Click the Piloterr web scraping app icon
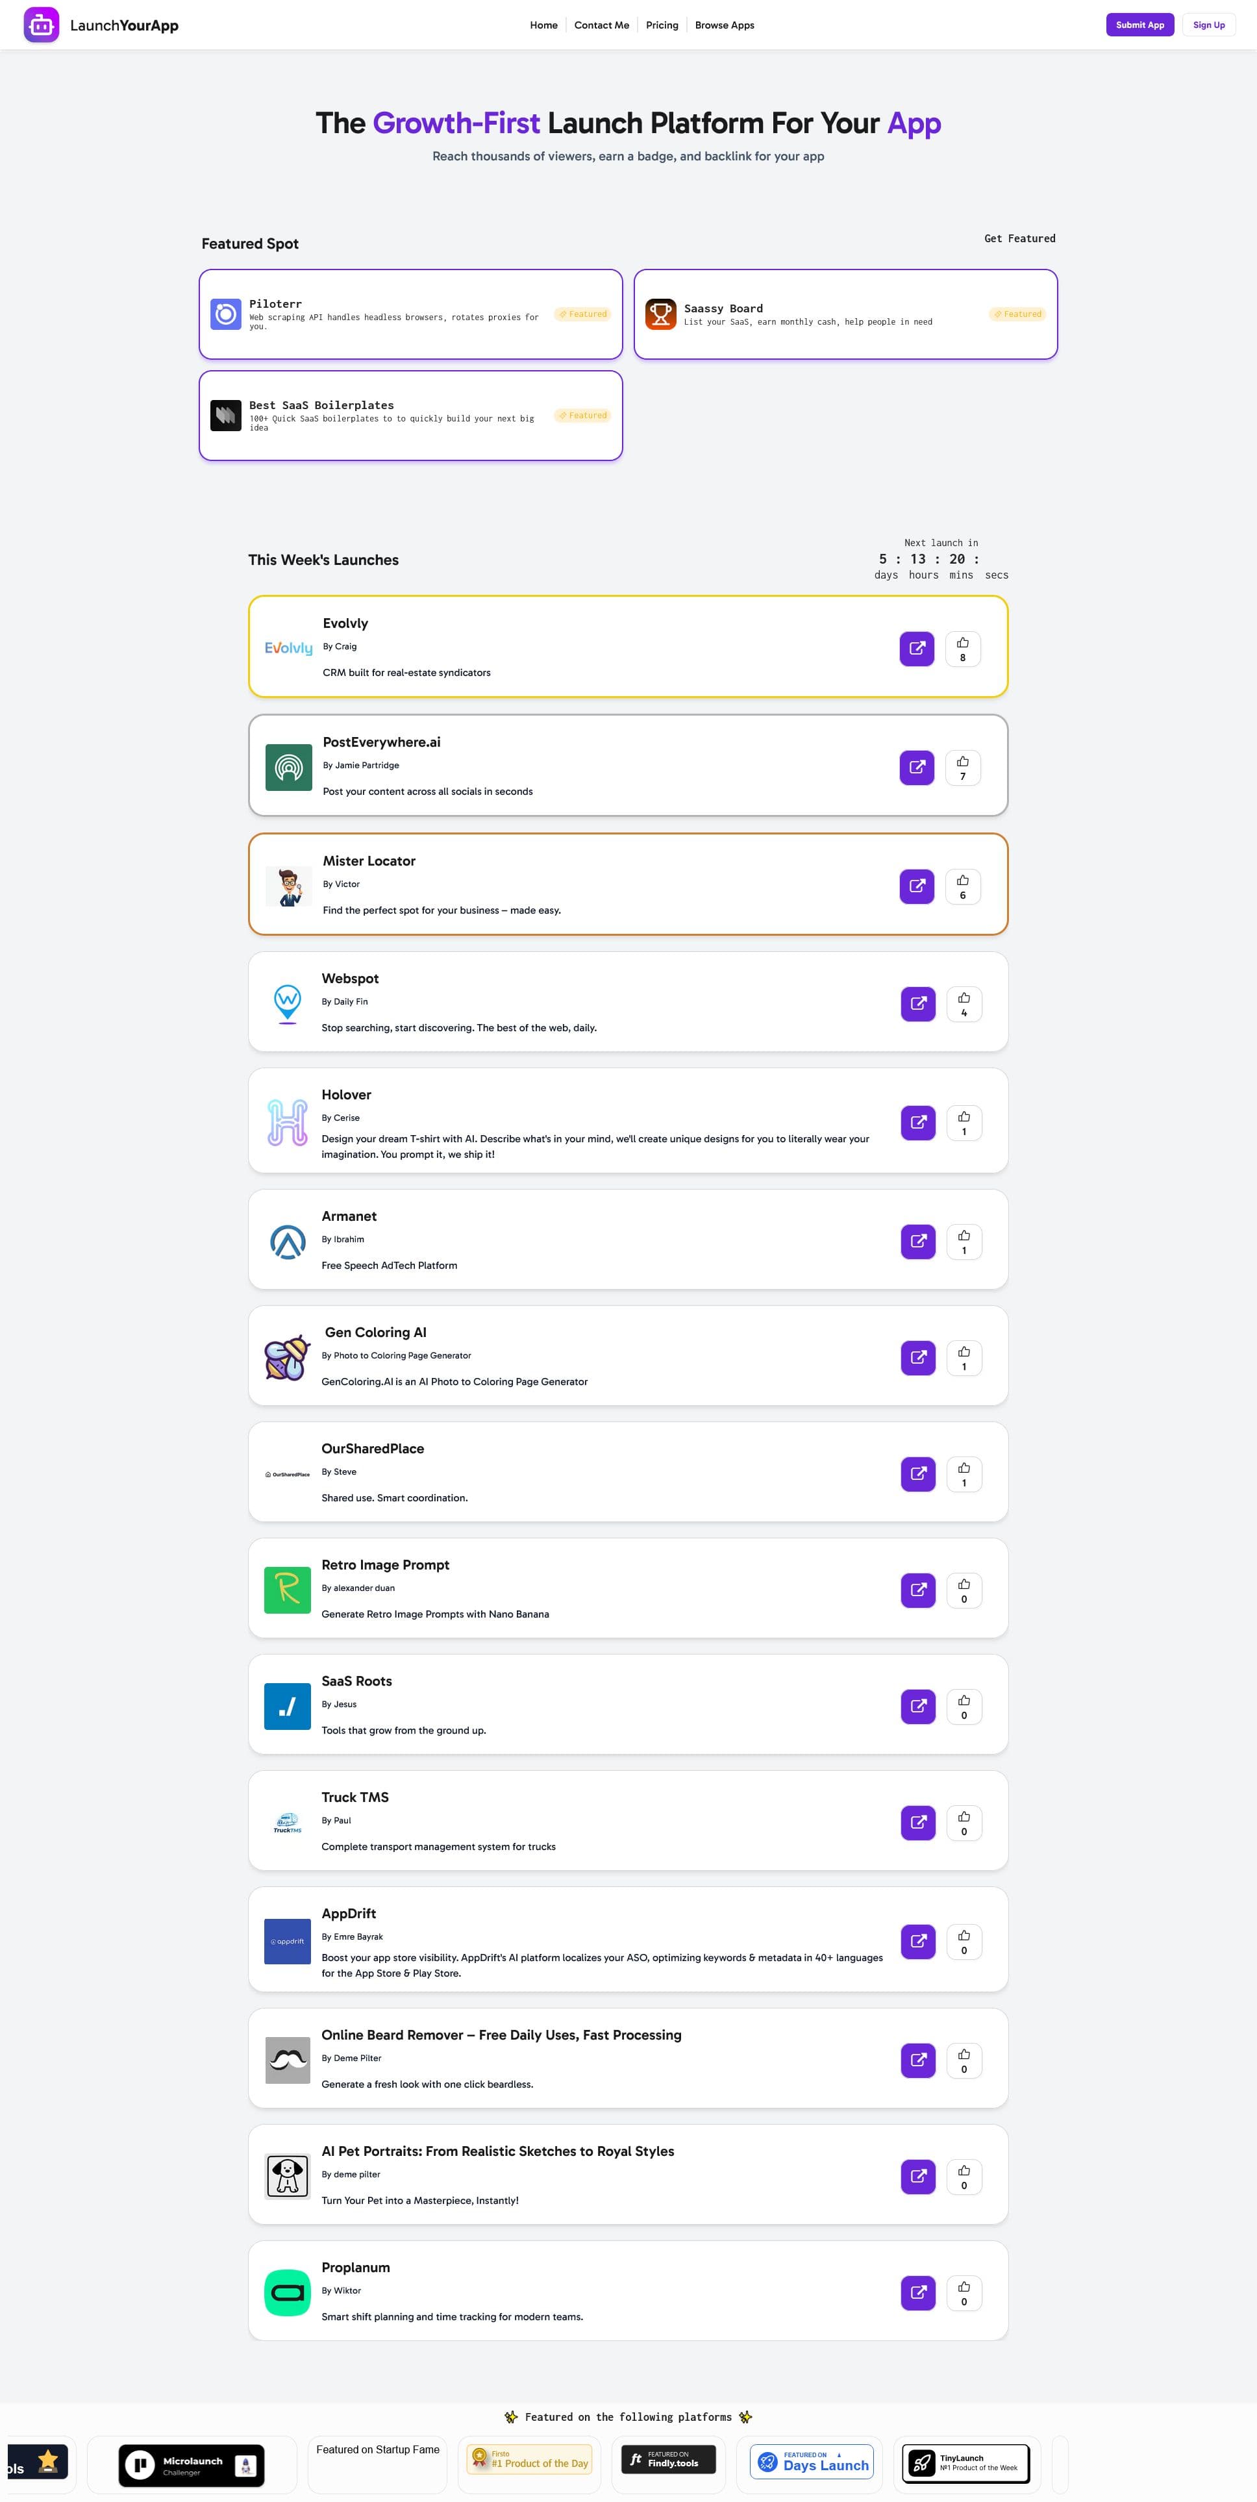 coord(225,314)
